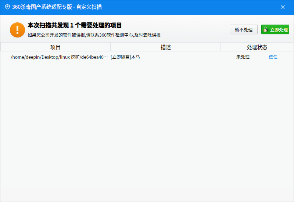Click the orange exclamation warning icon
Screen dimensions: 294x202
[x=17, y=30]
